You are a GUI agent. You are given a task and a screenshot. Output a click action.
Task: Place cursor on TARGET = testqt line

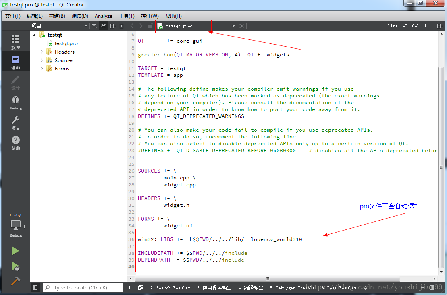(x=162, y=68)
